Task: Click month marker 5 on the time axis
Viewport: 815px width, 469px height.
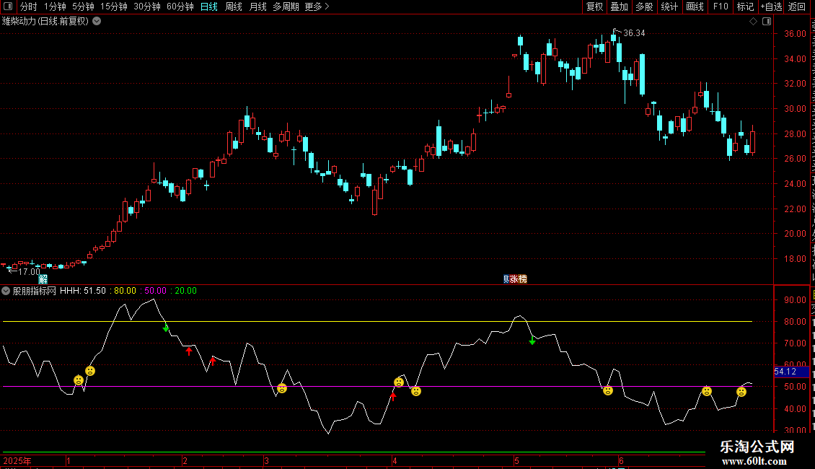Action: (516, 460)
